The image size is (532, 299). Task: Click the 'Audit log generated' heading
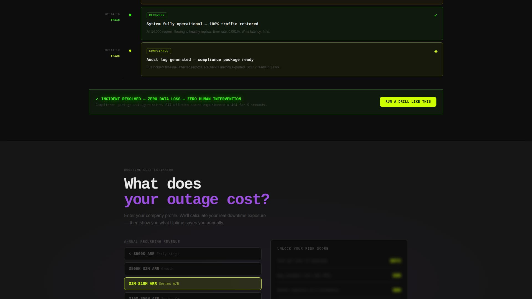click(200, 60)
